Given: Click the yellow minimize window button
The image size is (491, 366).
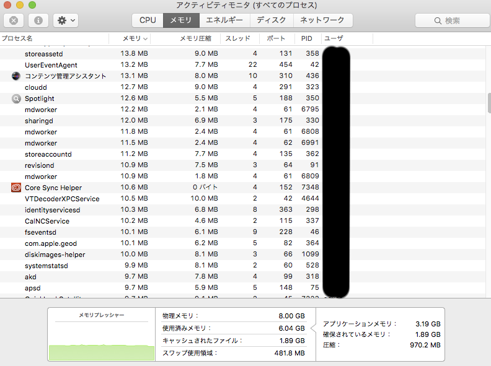Looking at the screenshot, I should 20,5.
